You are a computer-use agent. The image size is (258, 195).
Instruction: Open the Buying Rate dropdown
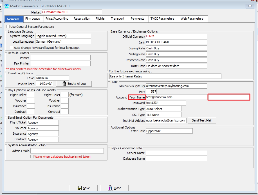176,48
